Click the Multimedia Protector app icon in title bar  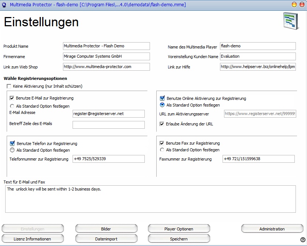4,5
